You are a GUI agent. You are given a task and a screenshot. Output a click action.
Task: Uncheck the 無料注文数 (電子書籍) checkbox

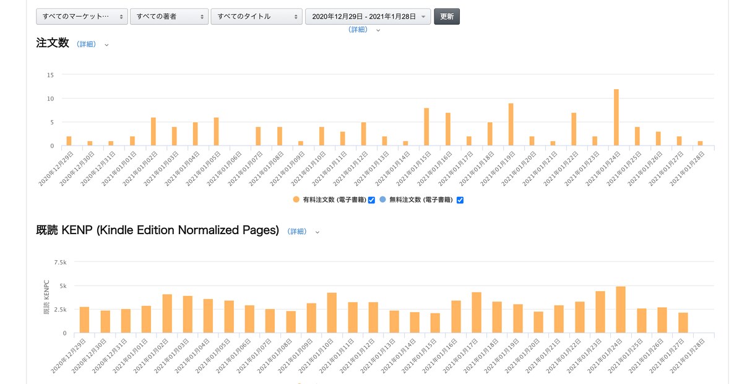(460, 200)
